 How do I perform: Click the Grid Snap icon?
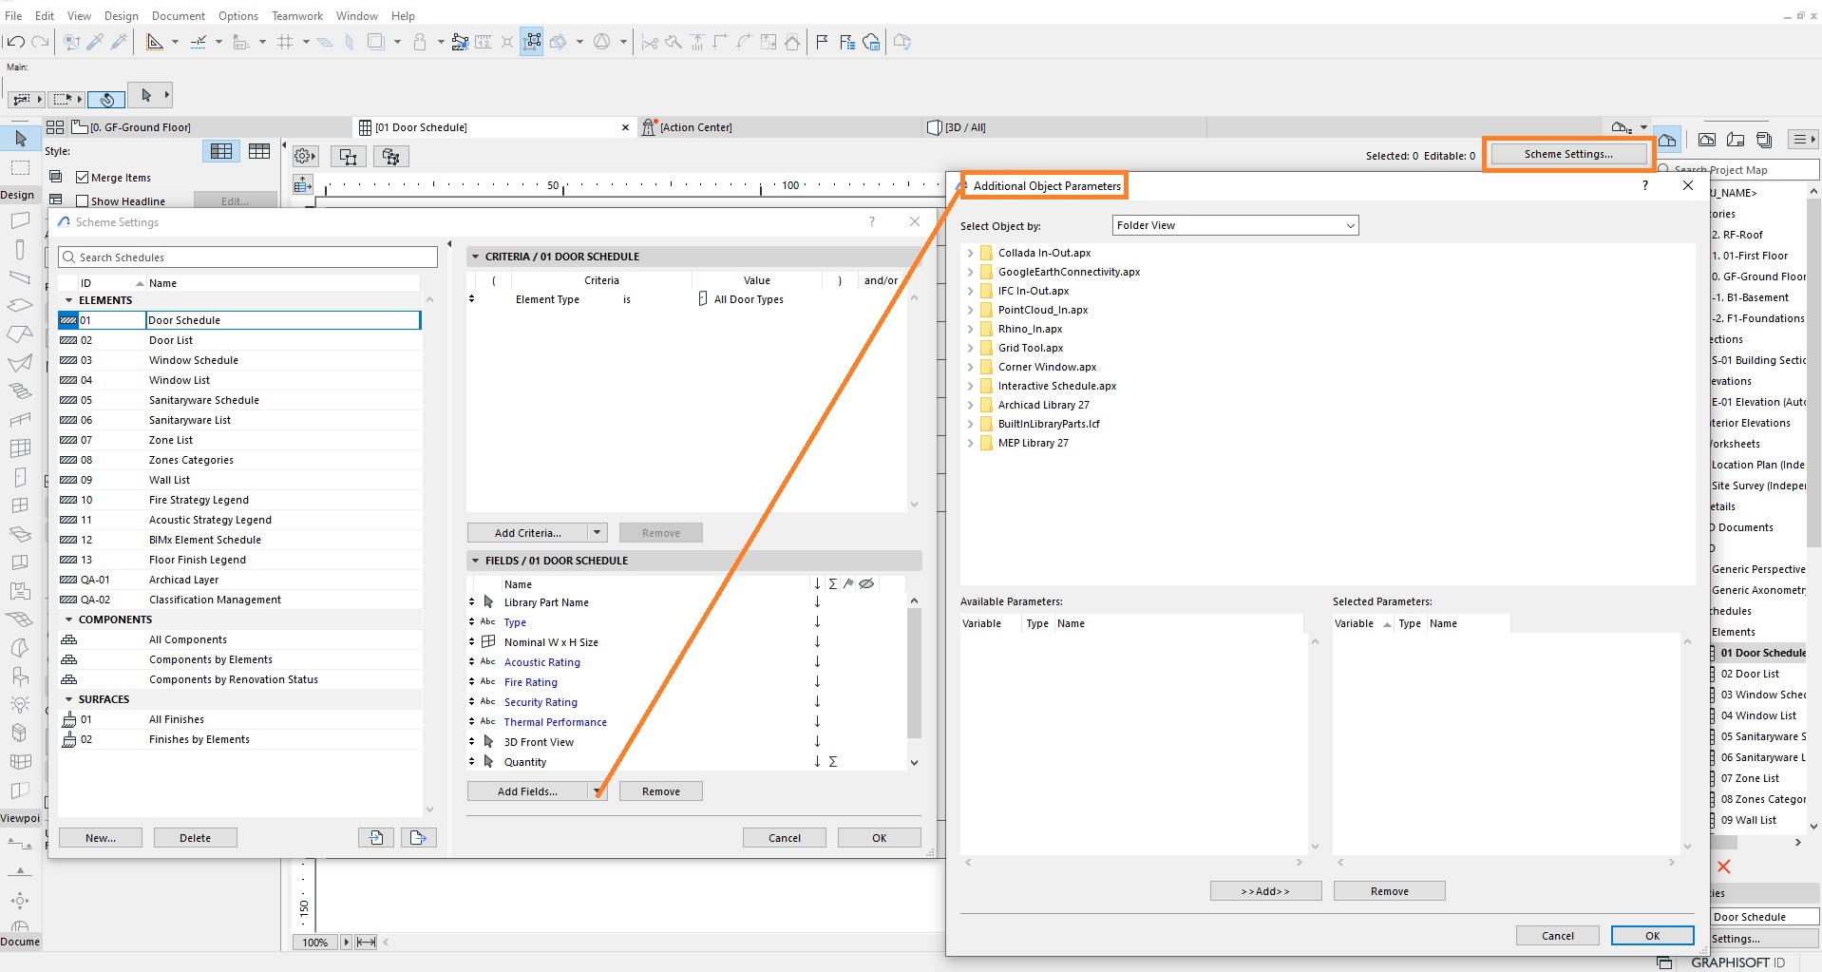tap(285, 42)
